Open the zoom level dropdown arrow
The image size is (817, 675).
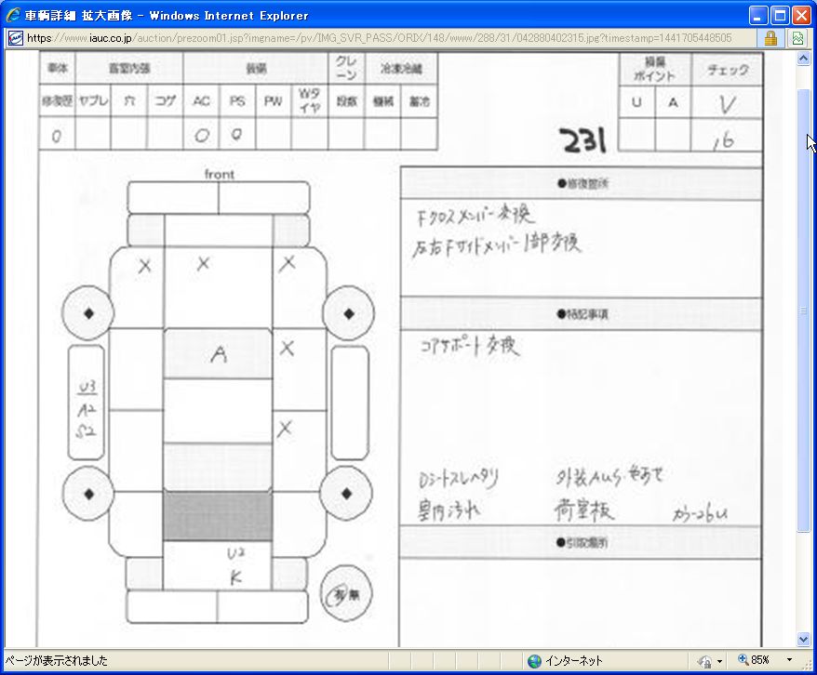click(789, 661)
